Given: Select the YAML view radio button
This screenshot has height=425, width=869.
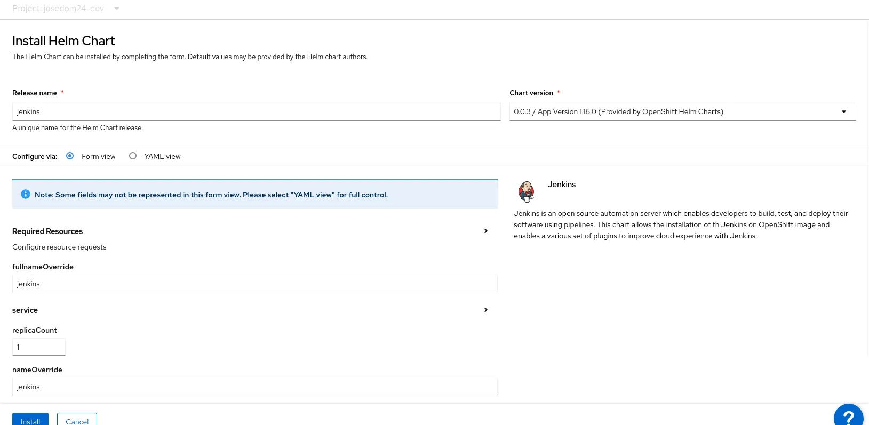Looking at the screenshot, I should point(133,156).
